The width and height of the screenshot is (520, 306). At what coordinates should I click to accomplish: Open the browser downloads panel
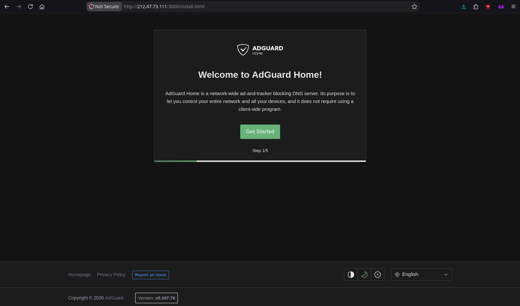coord(464,7)
